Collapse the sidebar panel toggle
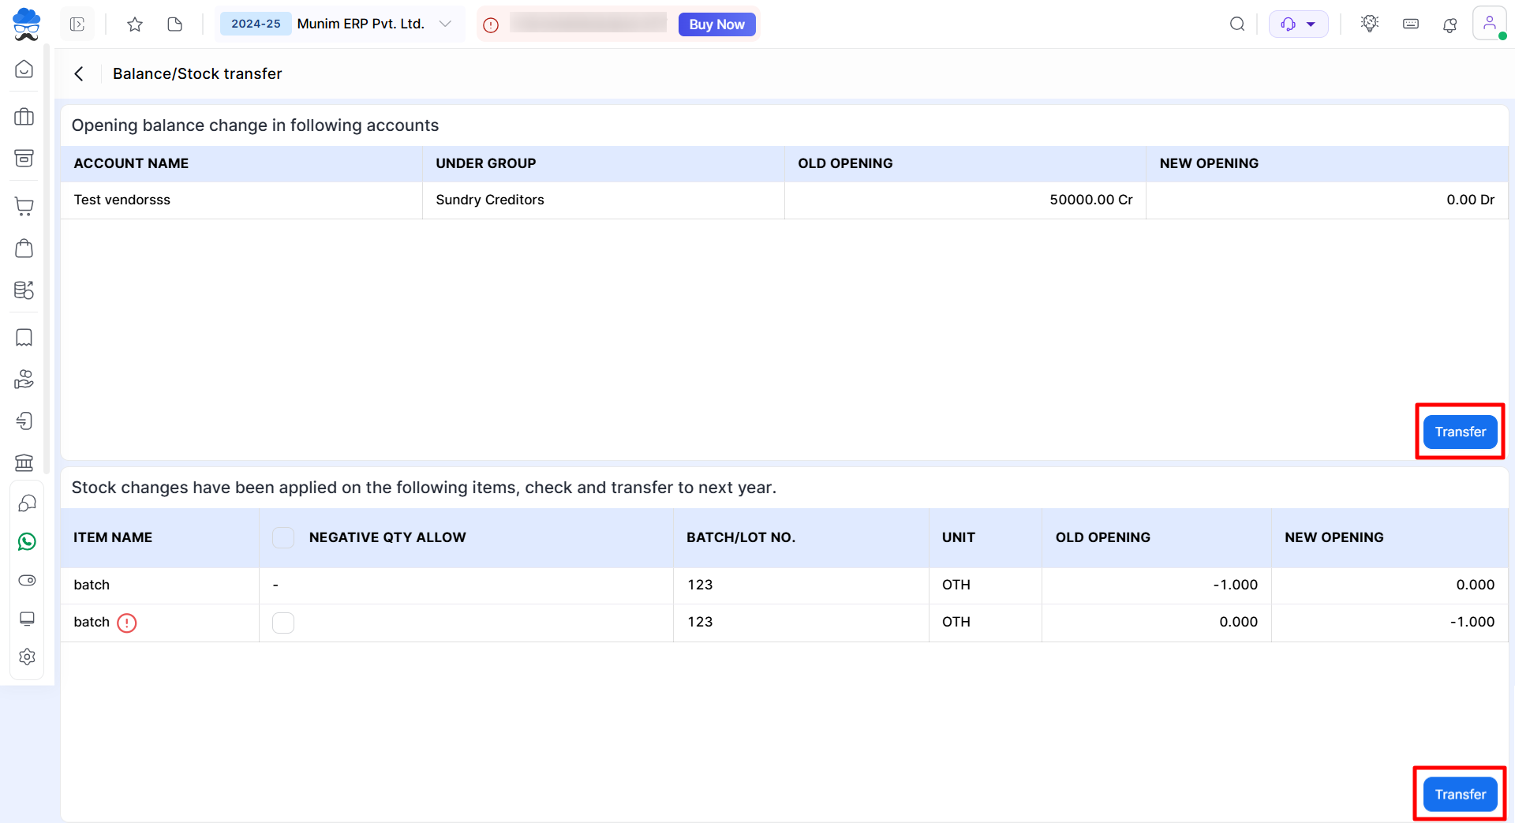The height and width of the screenshot is (823, 1515). tap(77, 24)
